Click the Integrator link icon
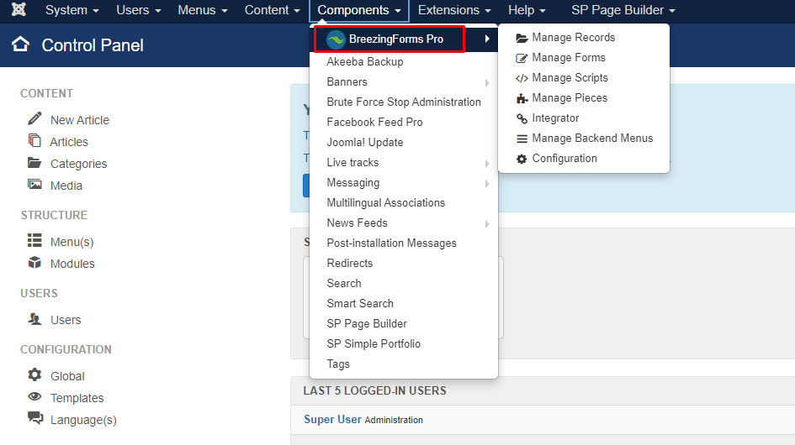795x445 pixels. pyautogui.click(x=522, y=118)
